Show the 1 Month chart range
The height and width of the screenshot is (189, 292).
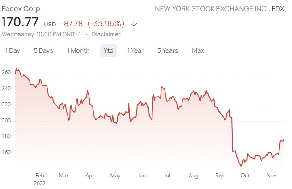[x=78, y=50]
